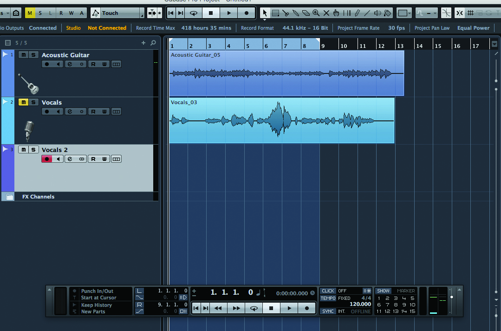This screenshot has width=501, height=331.
Task: Activate the Mute tool in the toolbar
Action: 326,13
